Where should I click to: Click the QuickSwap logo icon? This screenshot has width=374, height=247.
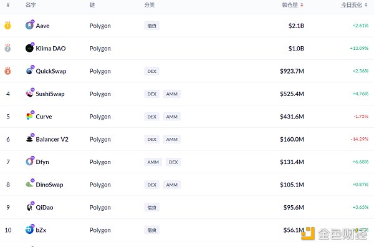point(29,70)
